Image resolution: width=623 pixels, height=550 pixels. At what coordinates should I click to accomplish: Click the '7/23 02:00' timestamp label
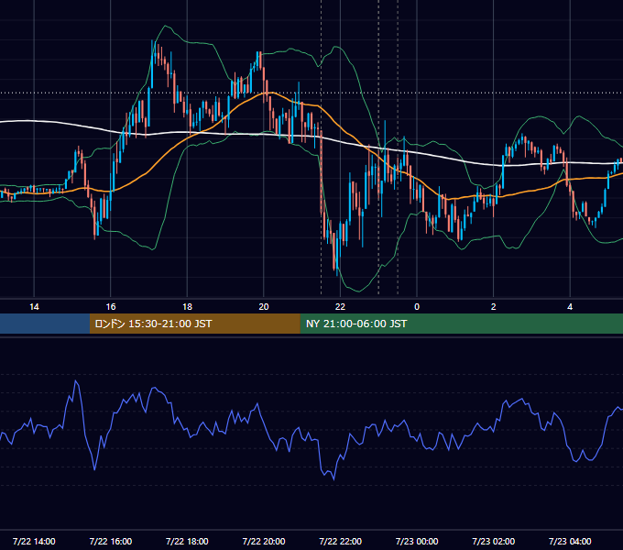(494, 541)
